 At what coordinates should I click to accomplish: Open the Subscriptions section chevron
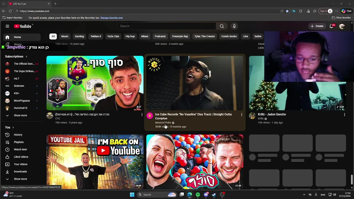(x=27, y=56)
